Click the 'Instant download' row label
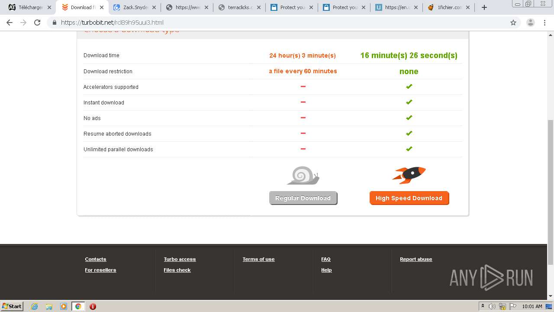The image size is (554, 312). tap(104, 103)
